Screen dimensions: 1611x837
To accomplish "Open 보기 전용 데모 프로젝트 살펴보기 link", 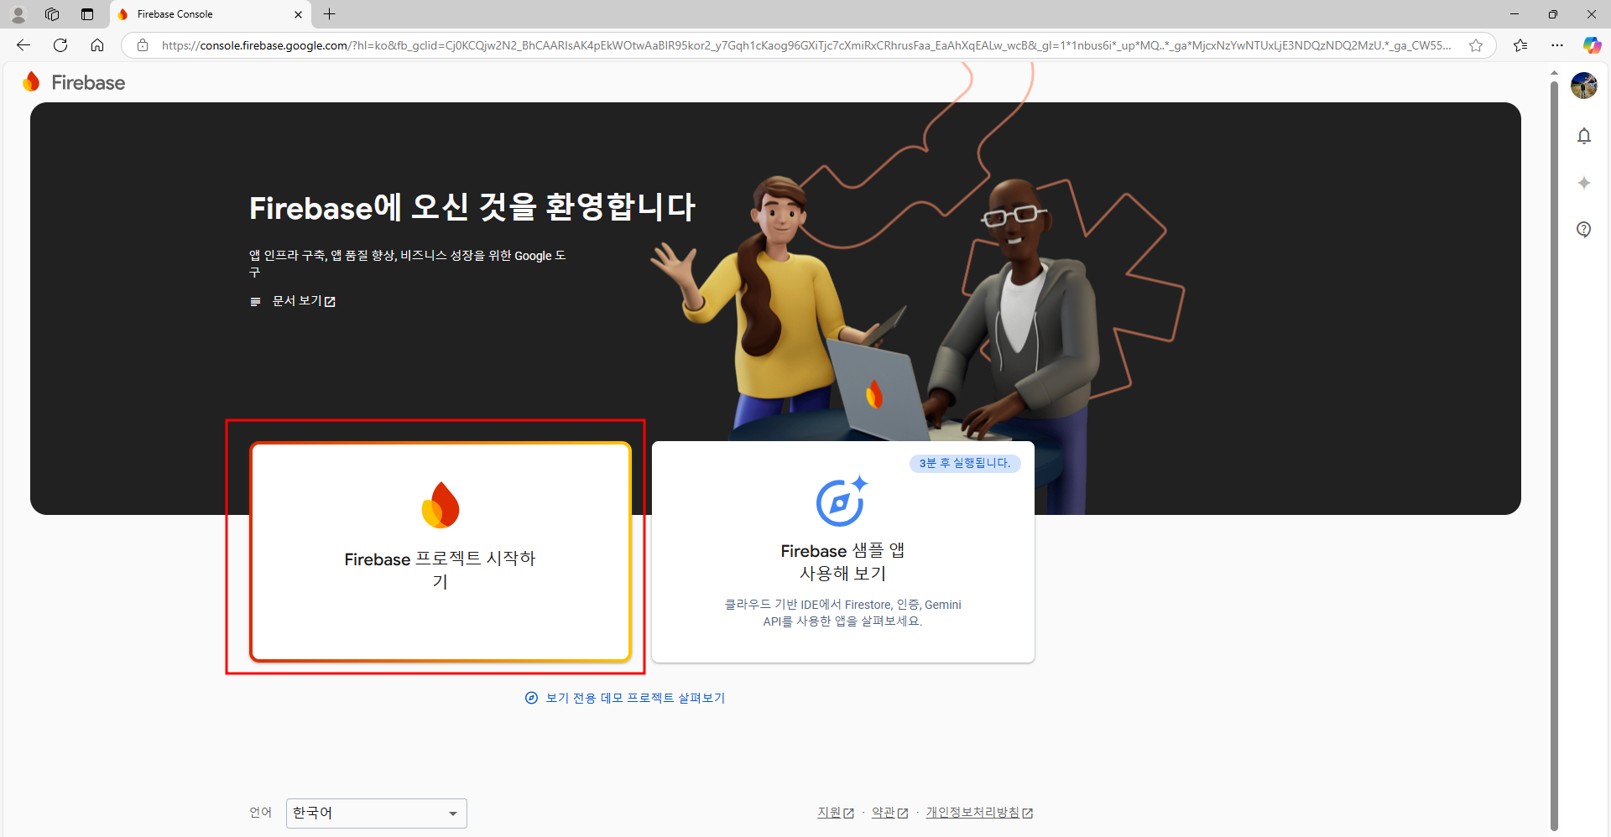I will pyautogui.click(x=635, y=698).
